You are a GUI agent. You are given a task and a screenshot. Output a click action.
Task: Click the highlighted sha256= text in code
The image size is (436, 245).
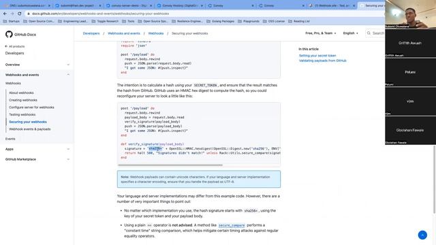click(x=155, y=148)
